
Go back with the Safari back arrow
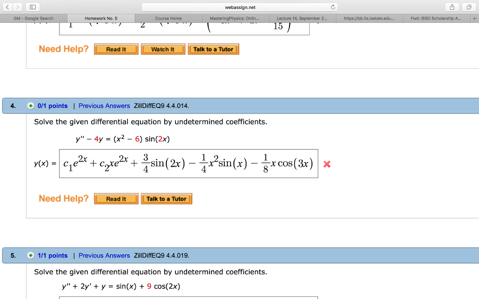(x=7, y=7)
